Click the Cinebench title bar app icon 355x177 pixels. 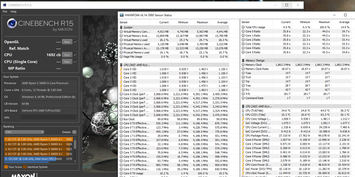(x=4, y=5)
